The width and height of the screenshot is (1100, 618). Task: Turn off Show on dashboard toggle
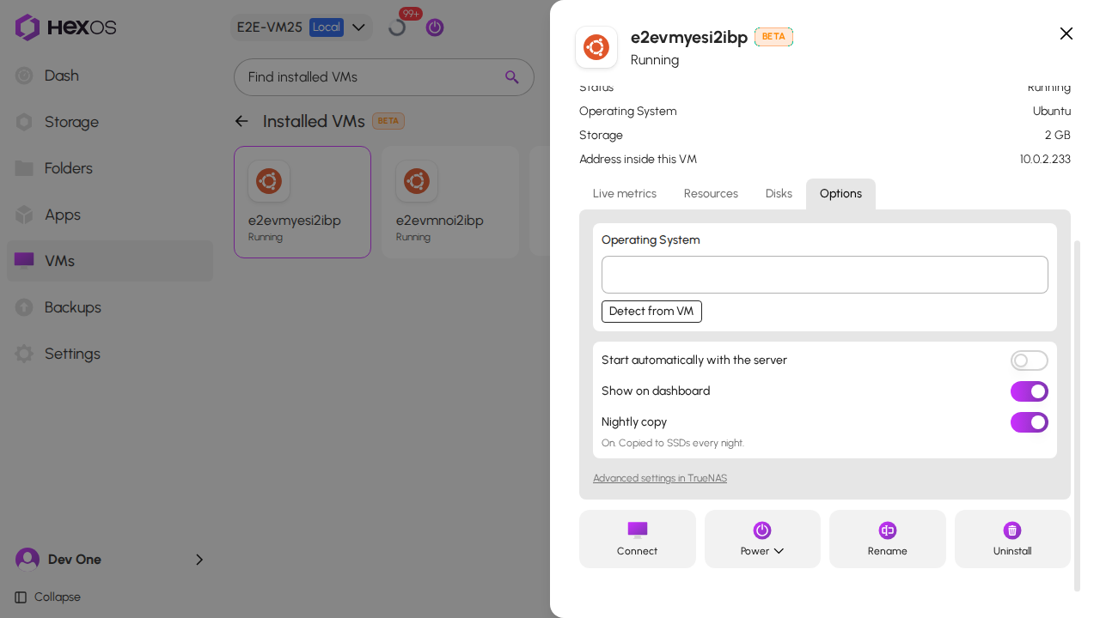click(x=1030, y=391)
